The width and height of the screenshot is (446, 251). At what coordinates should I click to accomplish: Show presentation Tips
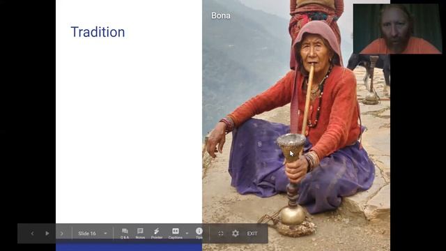[x=199, y=234]
